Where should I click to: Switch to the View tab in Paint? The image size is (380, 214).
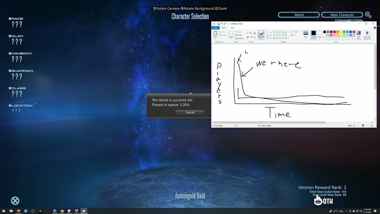click(232, 28)
